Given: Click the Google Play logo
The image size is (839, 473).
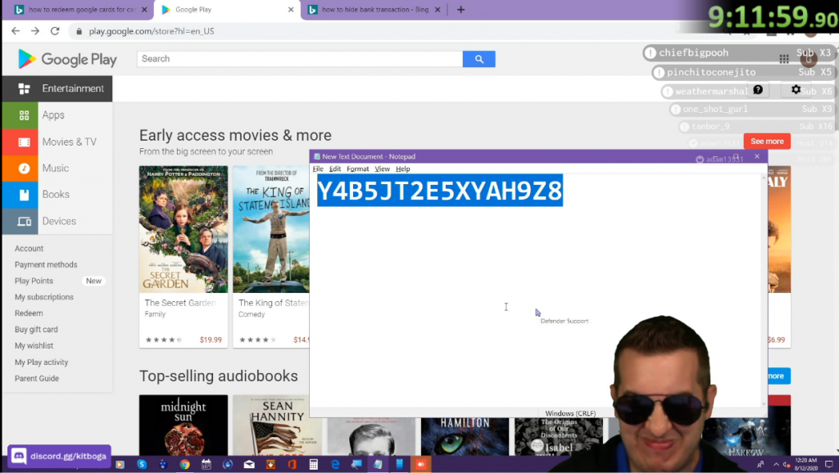Looking at the screenshot, I should [x=67, y=59].
